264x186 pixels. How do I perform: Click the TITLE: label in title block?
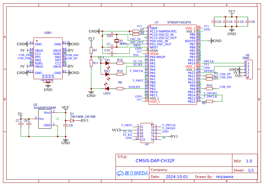tap(122, 157)
